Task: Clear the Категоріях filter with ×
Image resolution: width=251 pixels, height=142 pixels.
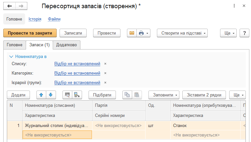Action: [105, 73]
